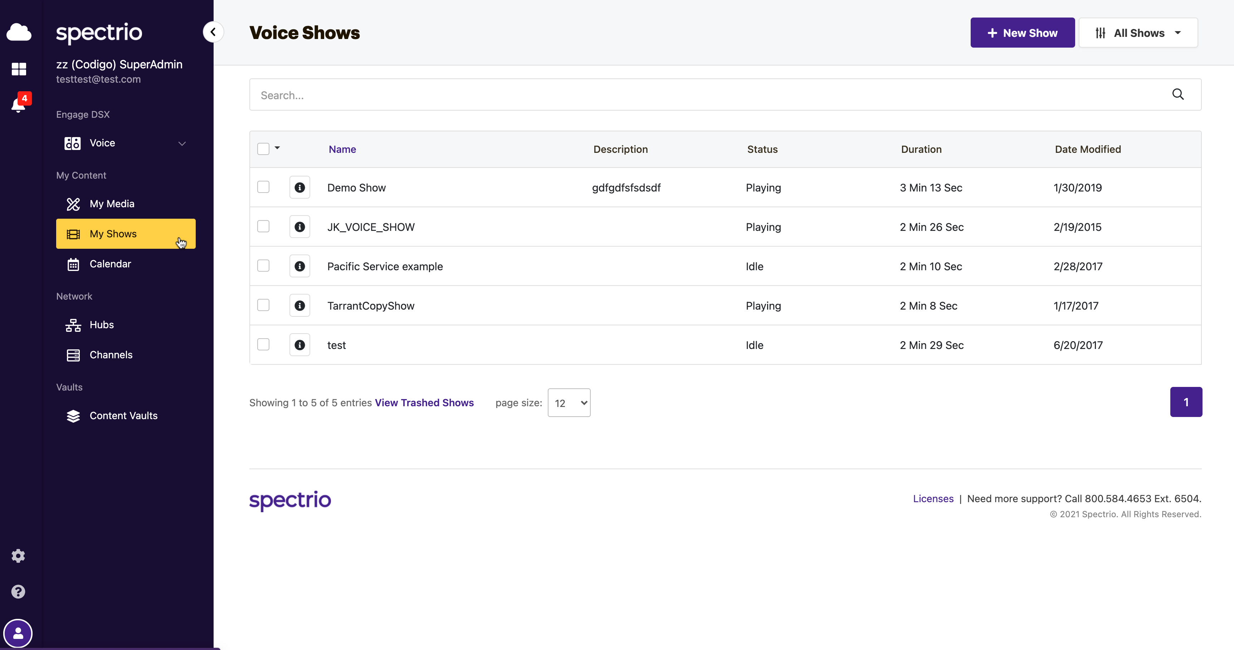
Task: Click the 6/20/2017 date cell
Action: [x=1078, y=345]
